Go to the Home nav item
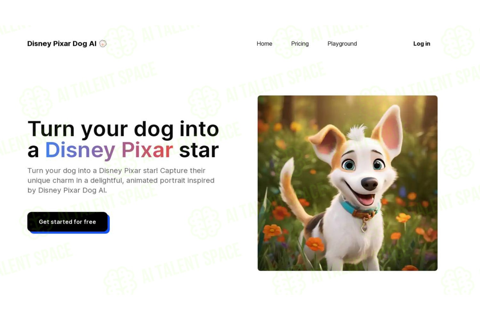 point(264,44)
